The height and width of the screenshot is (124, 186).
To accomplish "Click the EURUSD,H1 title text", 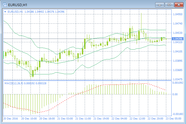I will (x=18, y=5).
